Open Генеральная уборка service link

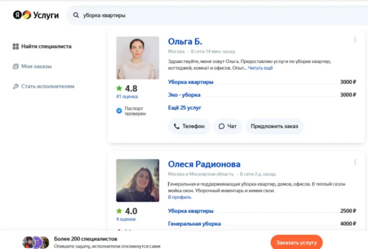coord(194,224)
